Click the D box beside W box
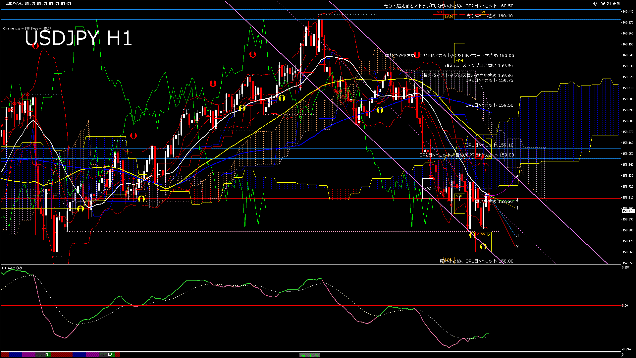This screenshot has height=358, width=636. click(488, 234)
